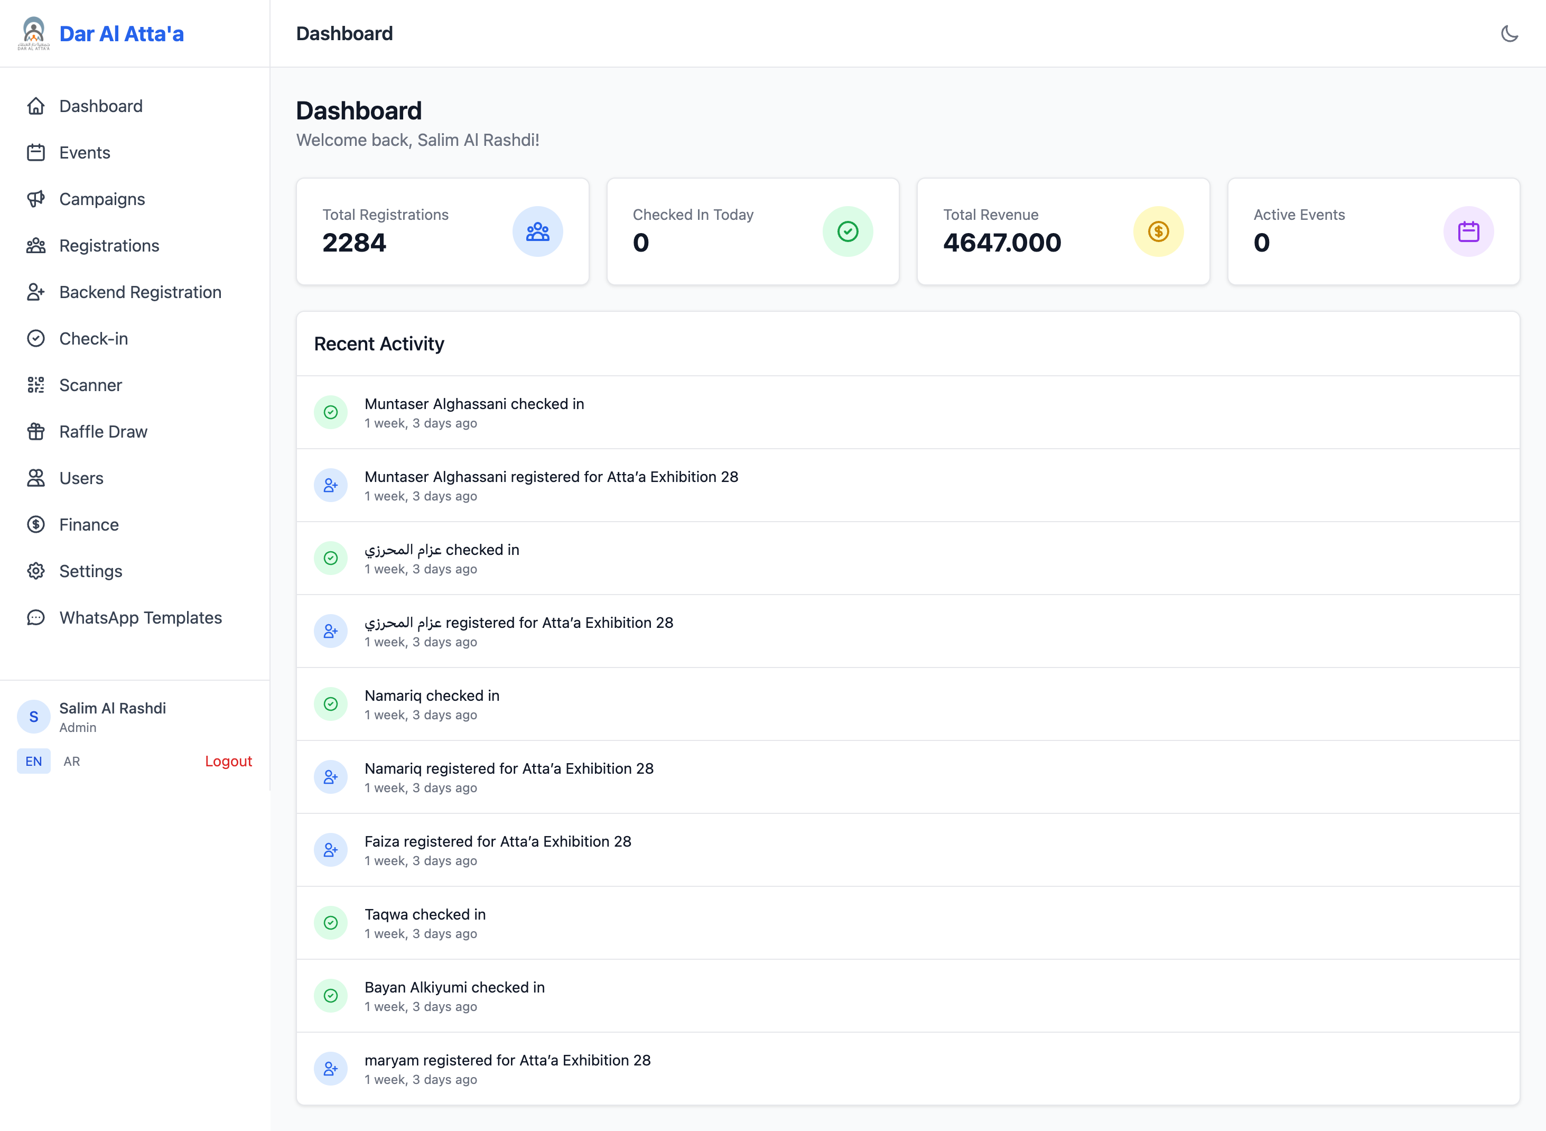The height and width of the screenshot is (1131, 1546).
Task: Click the Dar Al Atta'a logo title
Action: tap(121, 33)
